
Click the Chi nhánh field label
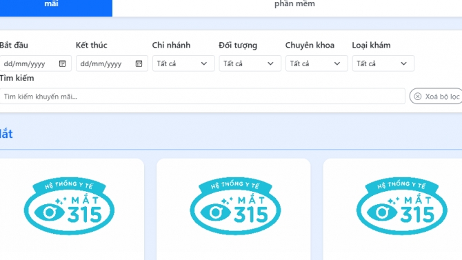pyautogui.click(x=171, y=45)
